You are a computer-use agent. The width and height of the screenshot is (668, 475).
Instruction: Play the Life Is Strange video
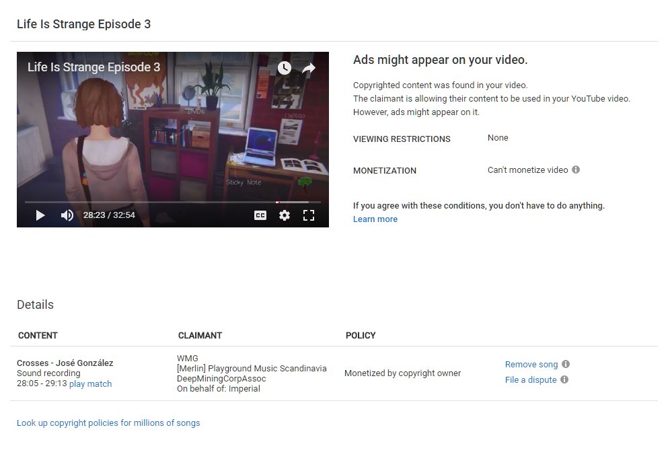(40, 215)
